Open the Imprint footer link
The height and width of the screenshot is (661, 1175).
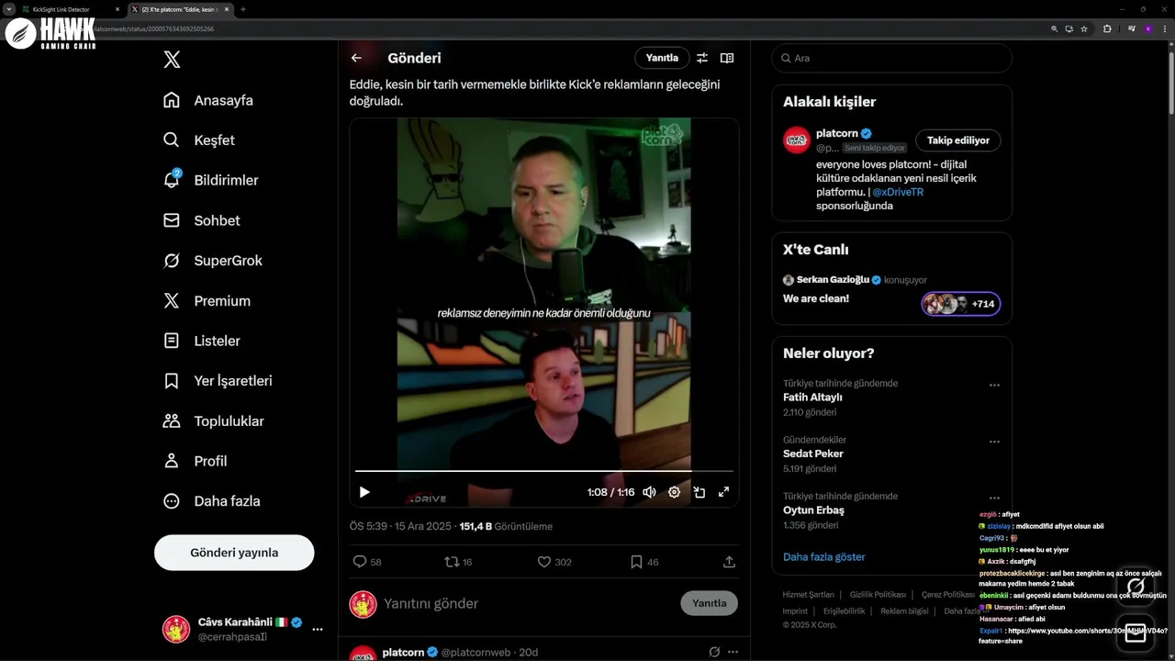click(x=795, y=611)
